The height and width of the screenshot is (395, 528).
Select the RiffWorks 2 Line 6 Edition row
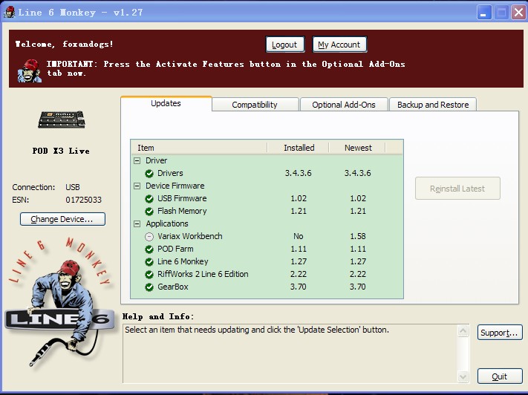pos(267,275)
